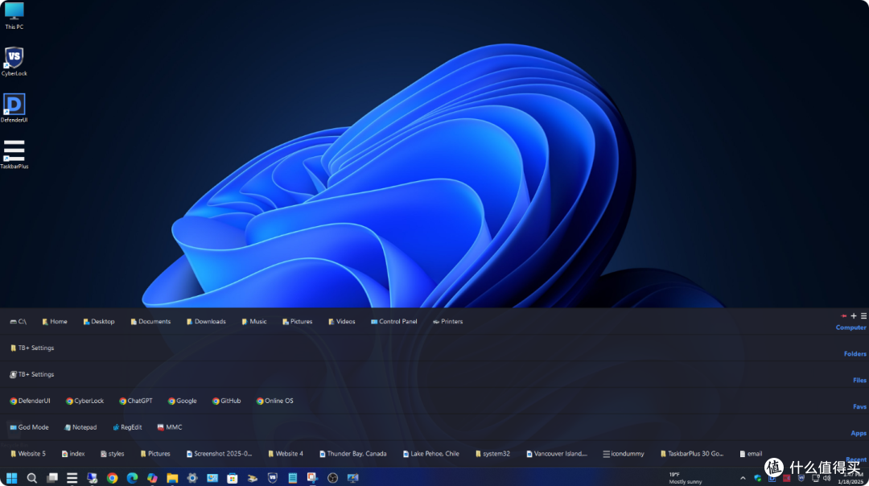Open the DefenderUI link in Favs row
The height and width of the screenshot is (486, 869).
(30, 402)
